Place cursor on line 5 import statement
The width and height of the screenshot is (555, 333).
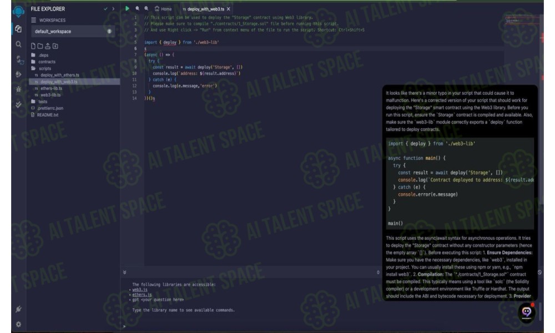181,42
